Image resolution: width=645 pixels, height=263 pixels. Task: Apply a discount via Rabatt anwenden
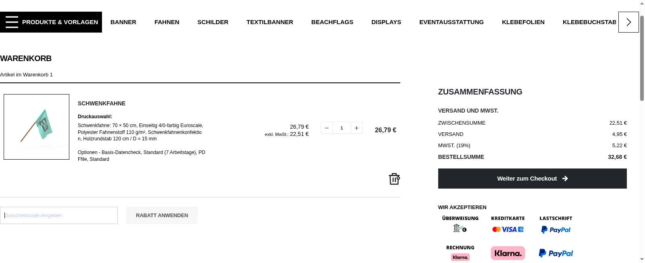click(x=162, y=215)
